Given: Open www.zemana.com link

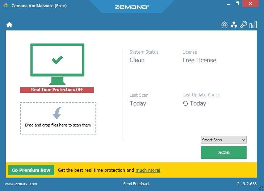Looking at the screenshot, I should click(x=21, y=184).
